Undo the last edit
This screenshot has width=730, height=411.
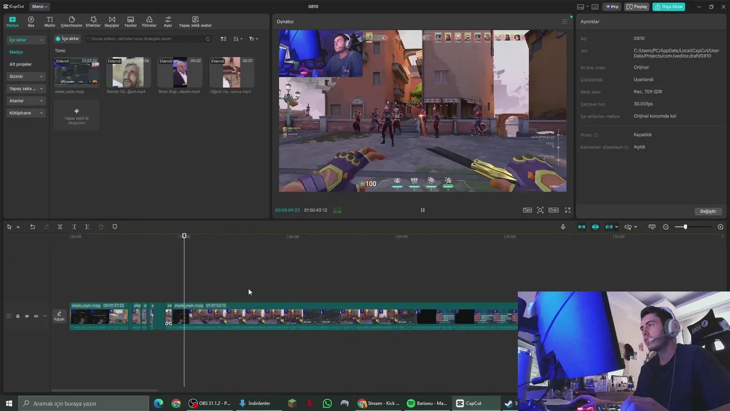[33, 227]
